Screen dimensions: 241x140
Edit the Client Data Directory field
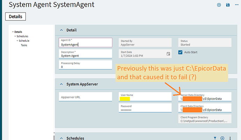pos(205,108)
